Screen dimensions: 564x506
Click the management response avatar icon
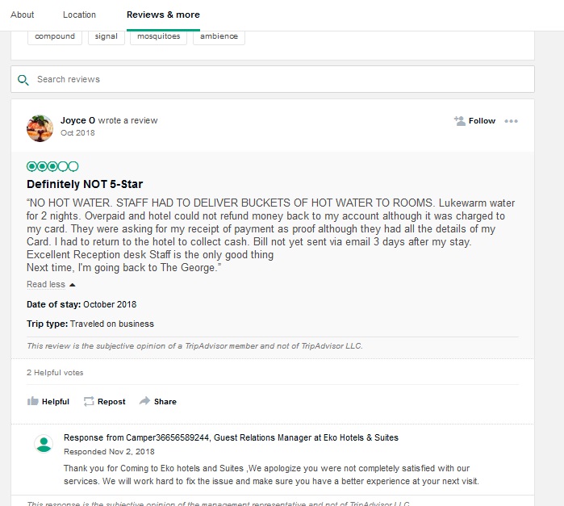click(x=44, y=443)
